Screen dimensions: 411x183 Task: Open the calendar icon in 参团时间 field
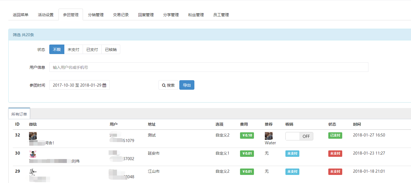104,85
